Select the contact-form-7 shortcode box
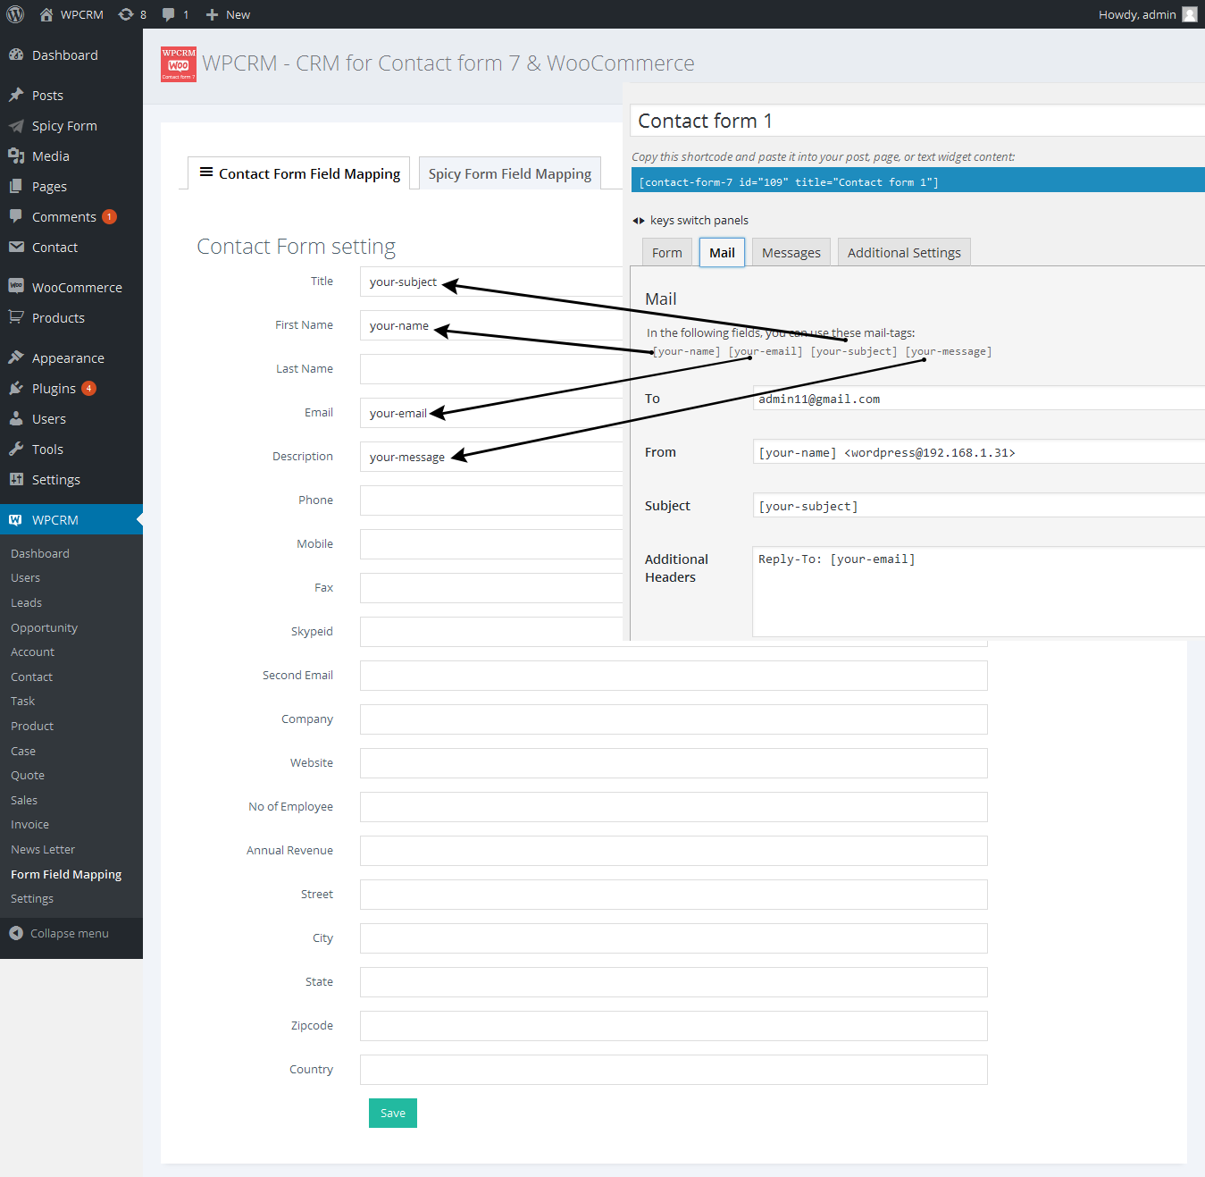Viewport: 1205px width, 1177px height. click(x=917, y=181)
